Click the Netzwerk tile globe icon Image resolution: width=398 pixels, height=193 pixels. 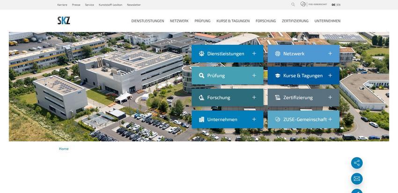tap(278, 54)
